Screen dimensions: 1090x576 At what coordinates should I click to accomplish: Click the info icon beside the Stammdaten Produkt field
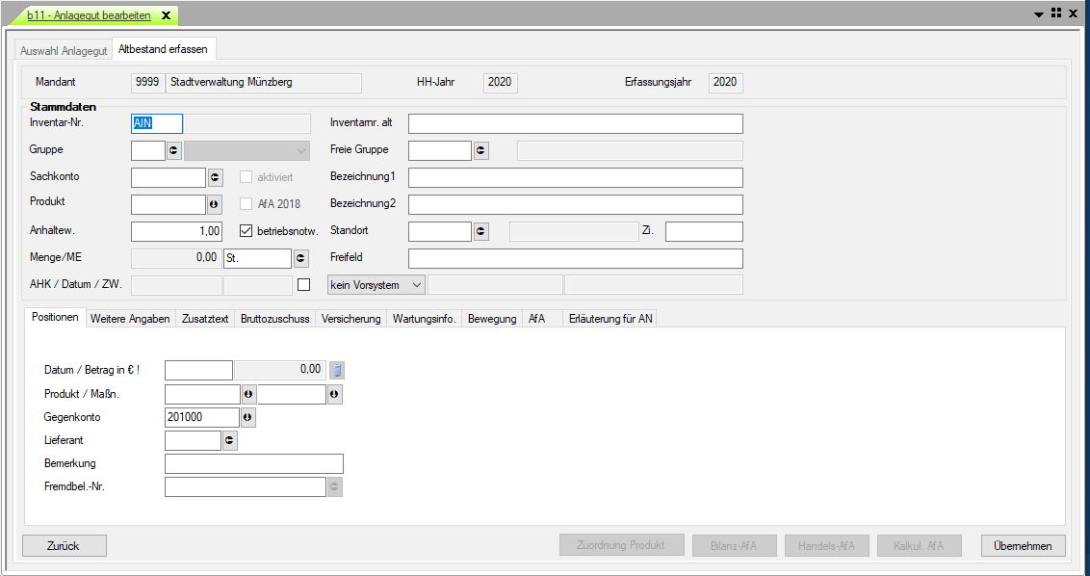coord(215,204)
